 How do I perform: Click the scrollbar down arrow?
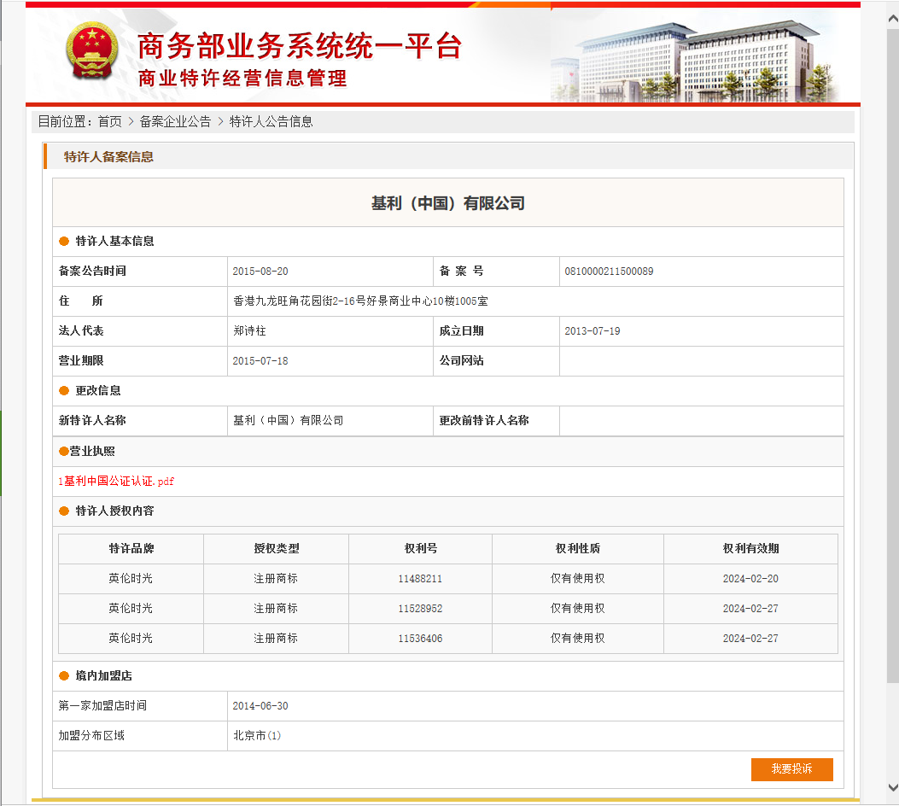(x=892, y=787)
